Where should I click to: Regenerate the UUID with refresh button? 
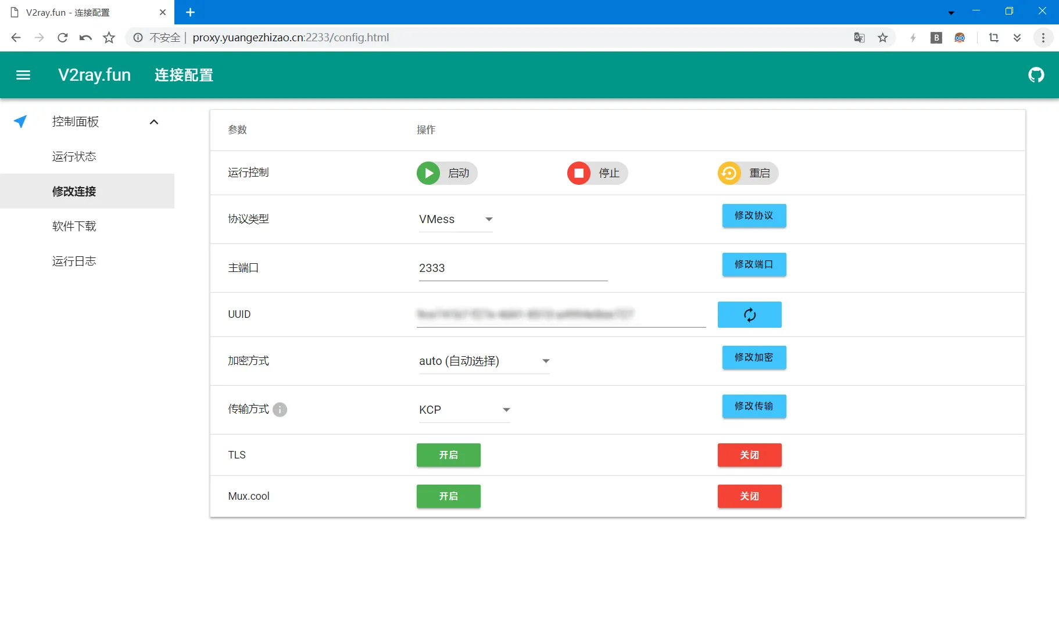[749, 314]
